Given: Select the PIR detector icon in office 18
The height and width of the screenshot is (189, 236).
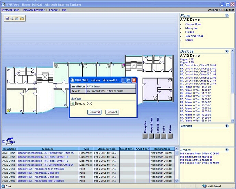Looking at the screenshot, I should pyautogui.click(x=170, y=98).
